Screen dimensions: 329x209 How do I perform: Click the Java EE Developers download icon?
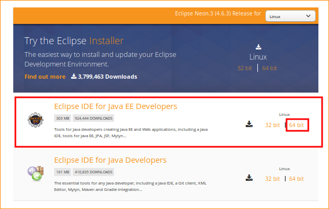(x=249, y=124)
